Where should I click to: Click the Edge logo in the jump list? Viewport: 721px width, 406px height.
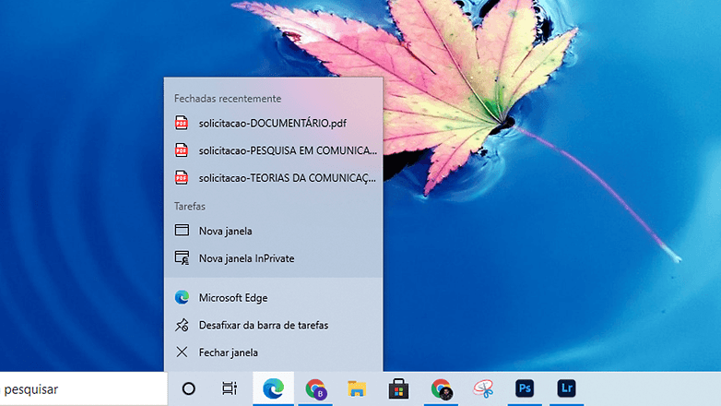182,297
